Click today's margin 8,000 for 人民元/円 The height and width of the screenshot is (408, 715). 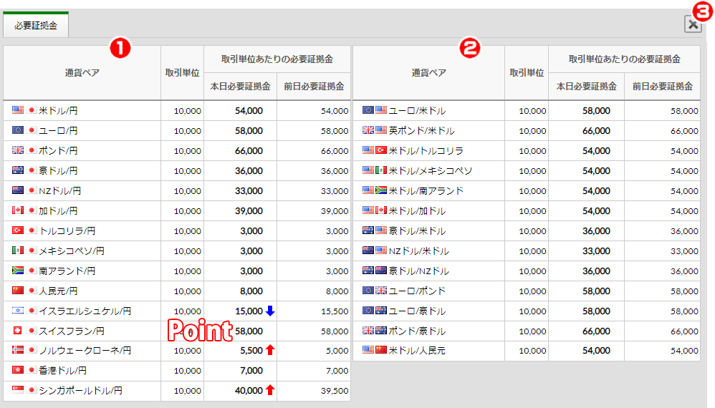point(251,291)
